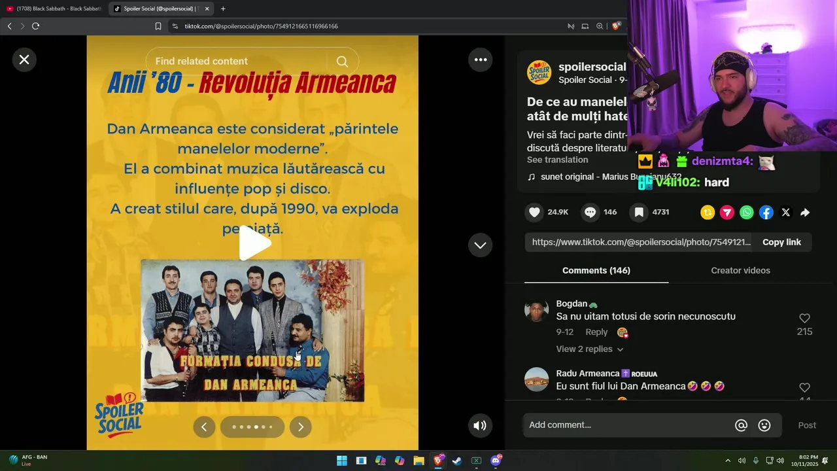Show hidden system tray icons

pos(728,461)
